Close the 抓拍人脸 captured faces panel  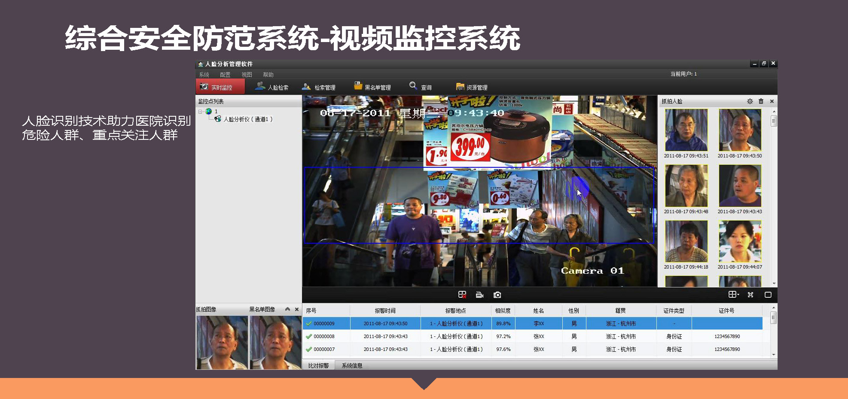pyautogui.click(x=772, y=101)
